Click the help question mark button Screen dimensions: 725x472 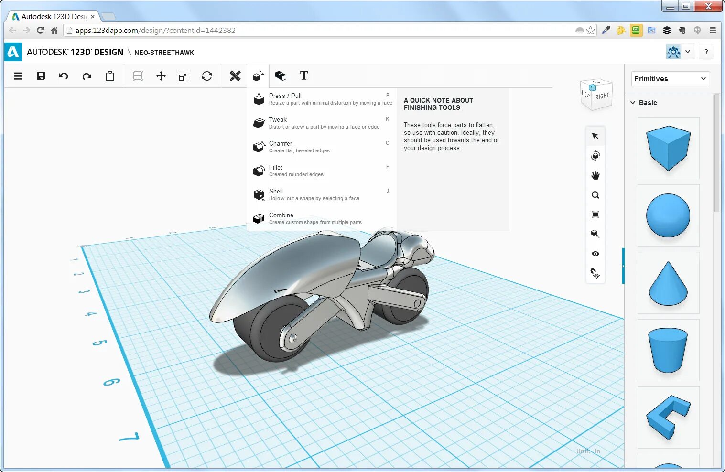click(706, 52)
